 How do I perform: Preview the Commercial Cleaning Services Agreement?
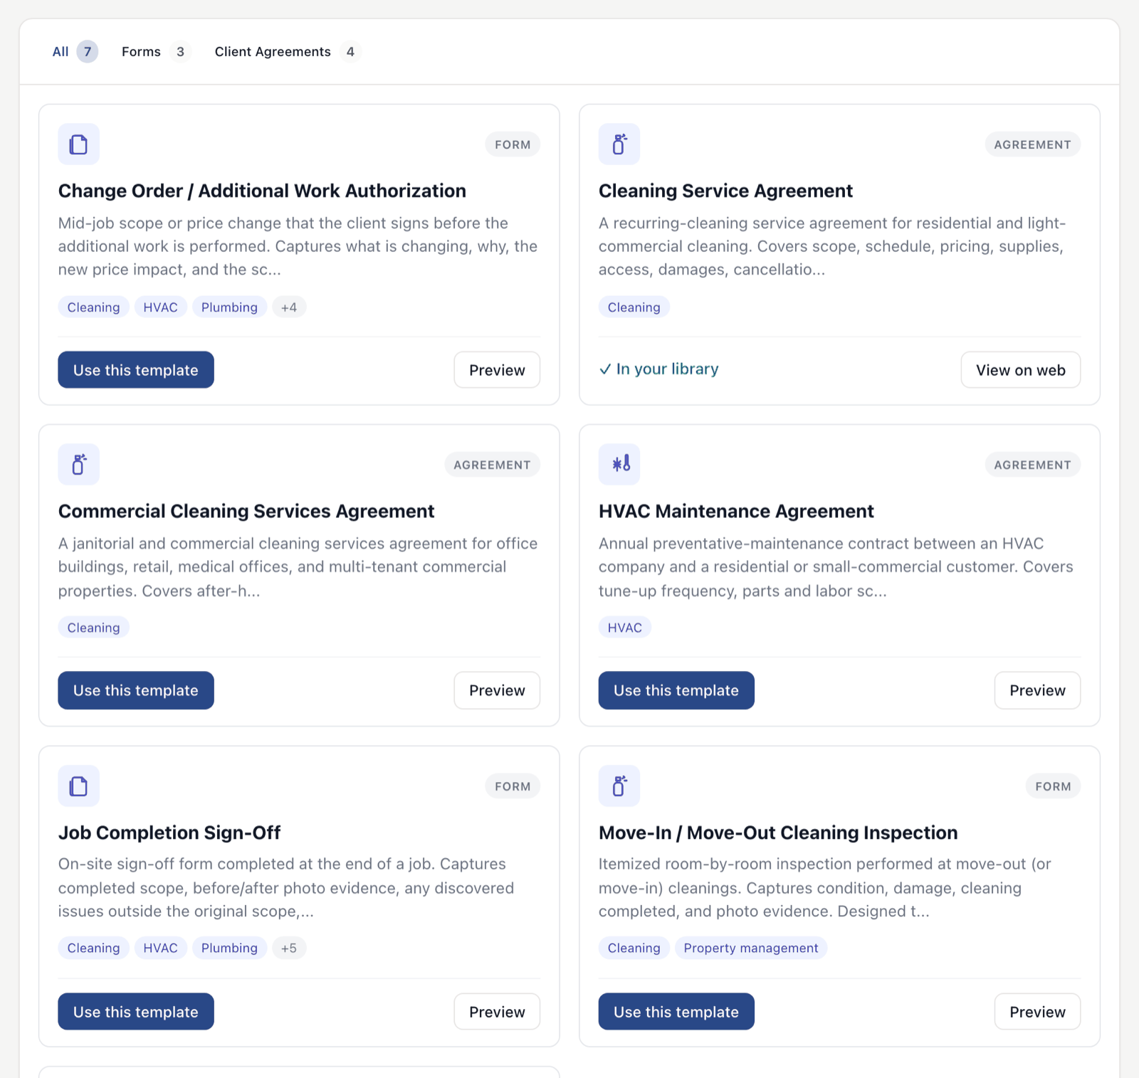[497, 690]
